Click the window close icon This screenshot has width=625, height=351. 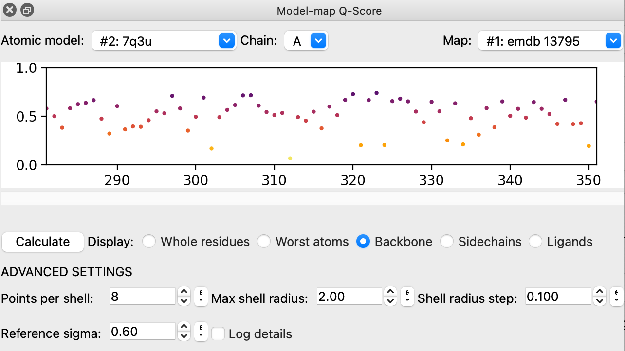pyautogui.click(x=10, y=10)
